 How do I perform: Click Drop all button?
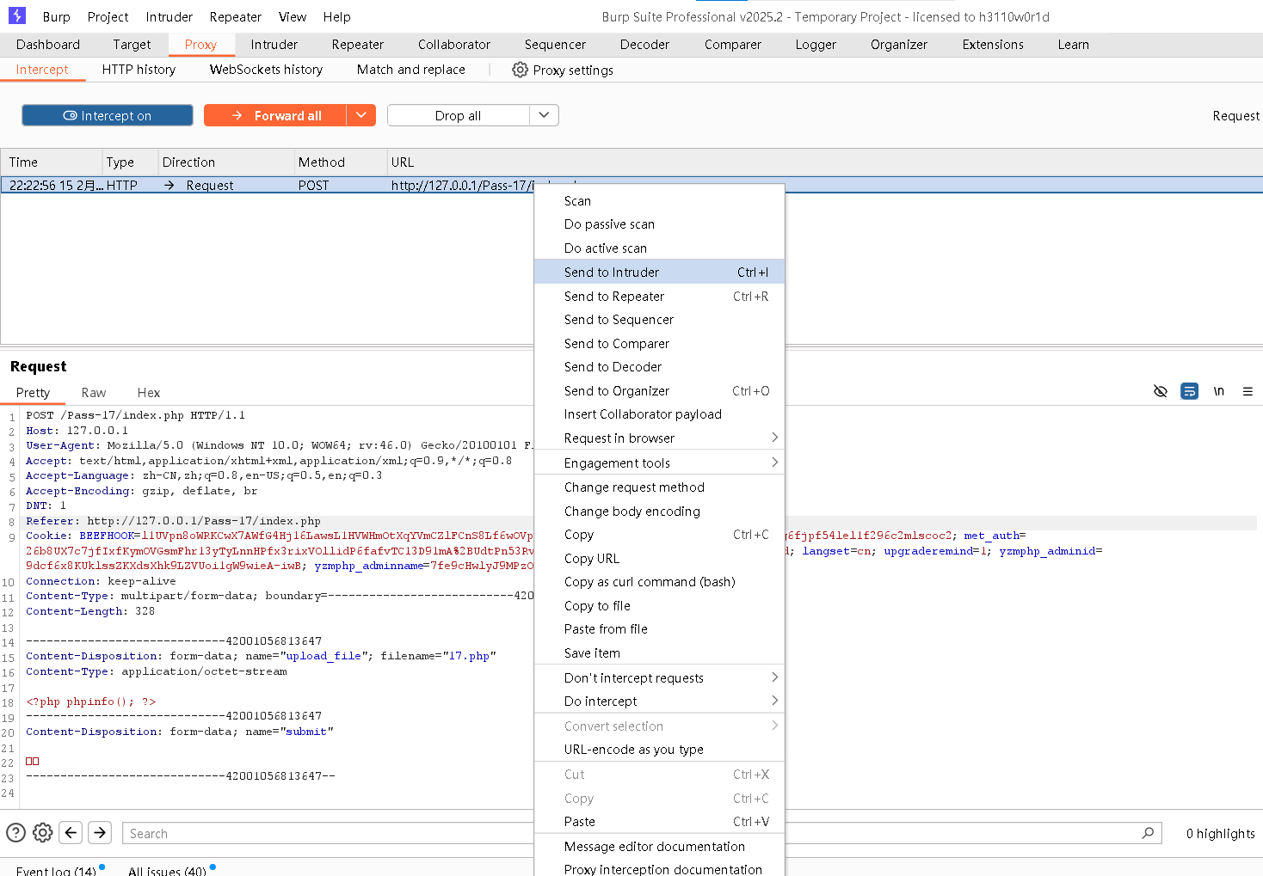coord(458,115)
